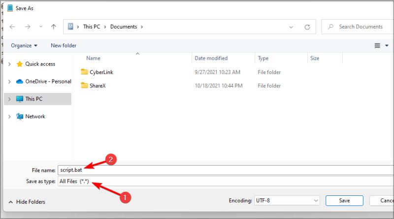Image resolution: width=394 pixels, height=219 pixels.
Task: Select Network in the sidebar
Action: [35, 116]
